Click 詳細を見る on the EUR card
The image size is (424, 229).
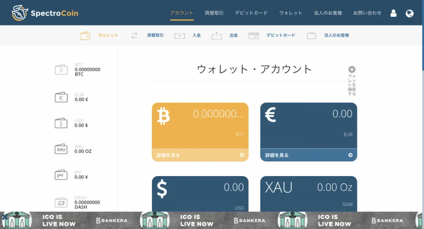(277, 155)
